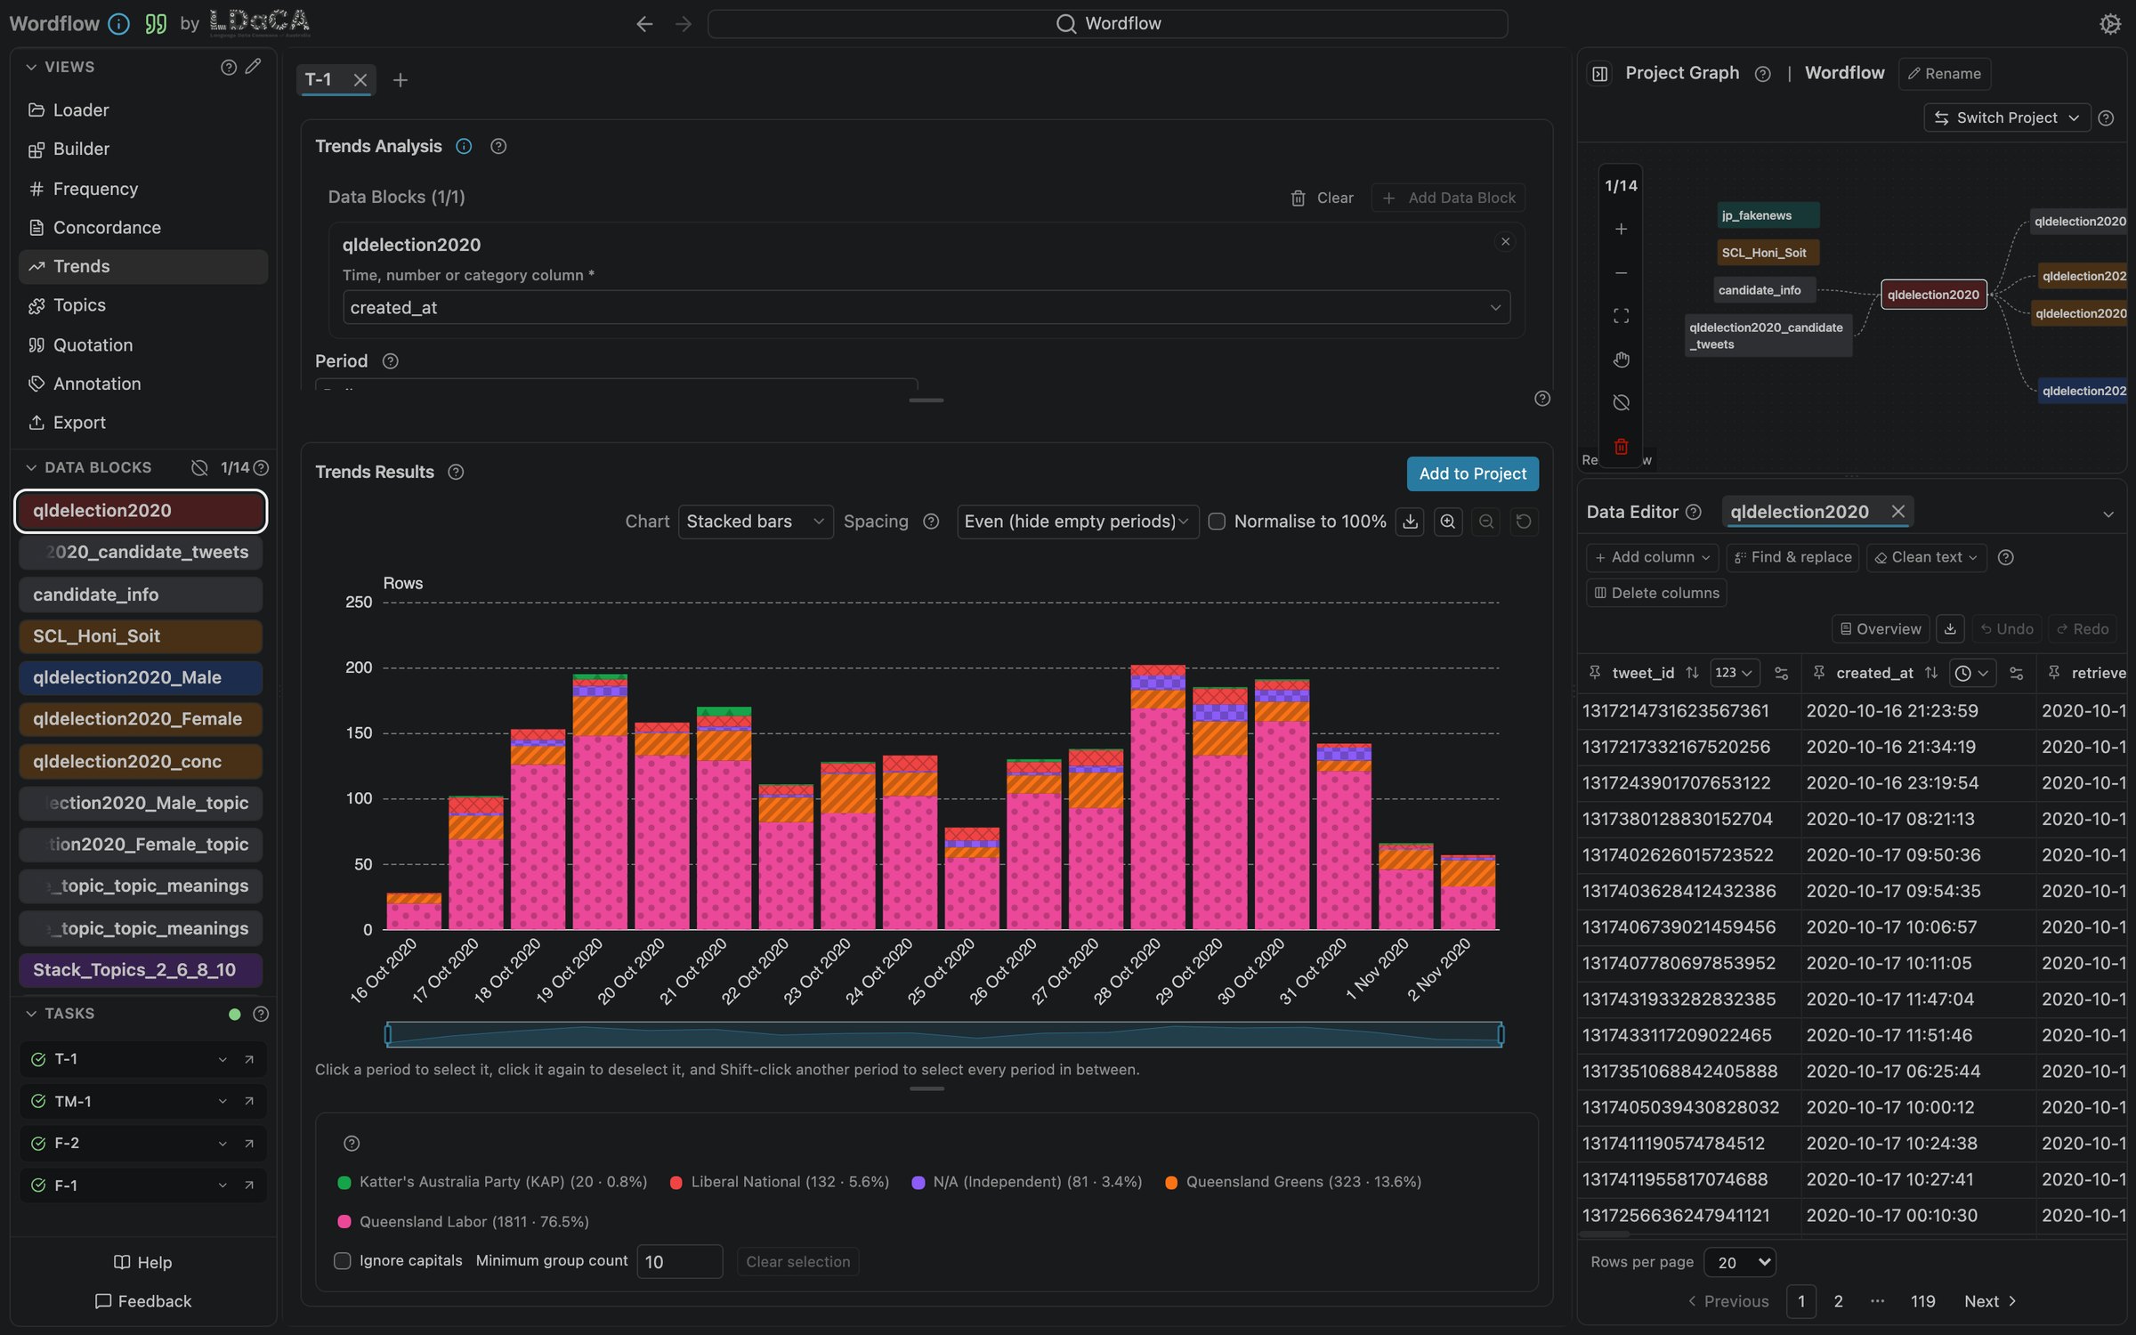Viewport: 2136px width, 1335px height.
Task: Toggle Queensland Labor legend series
Action: 463,1222
